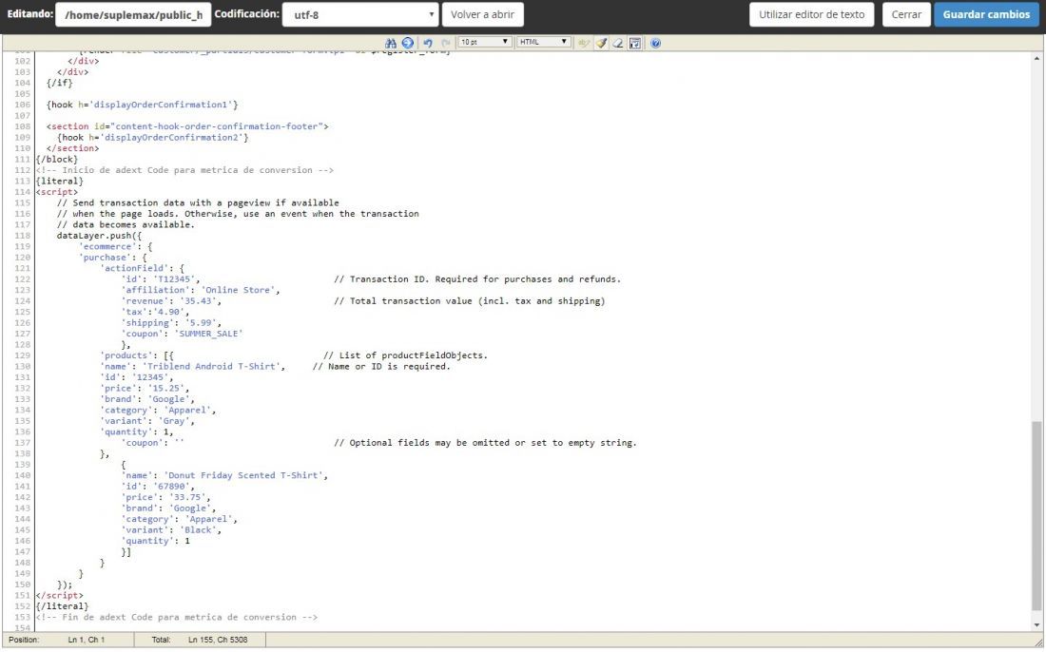Click Utilizar editor de texto button
Image resolution: width=1046 pixels, height=652 pixels.
click(811, 14)
